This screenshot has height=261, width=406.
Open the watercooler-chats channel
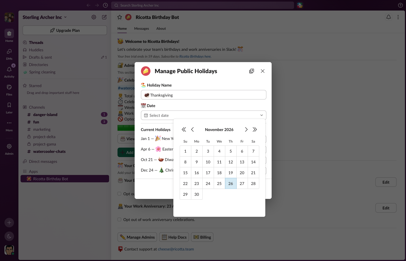click(x=65, y=152)
